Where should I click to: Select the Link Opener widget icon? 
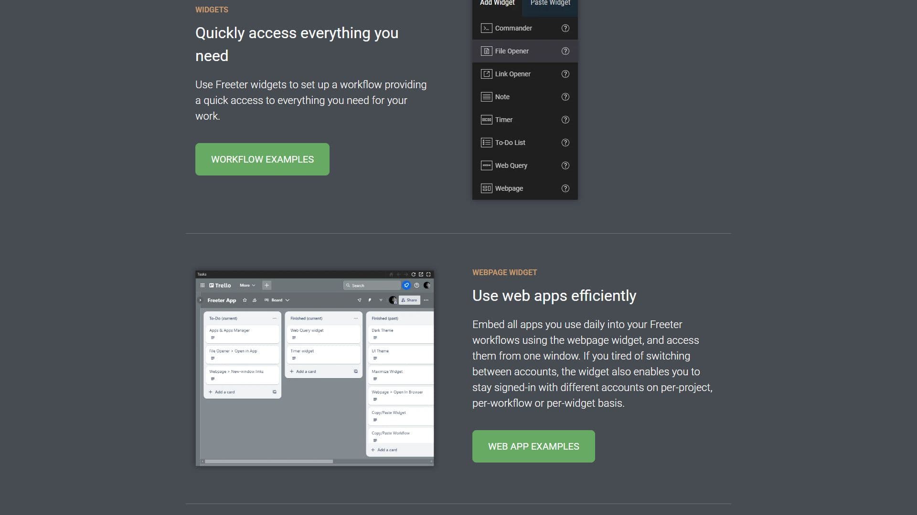(x=486, y=74)
